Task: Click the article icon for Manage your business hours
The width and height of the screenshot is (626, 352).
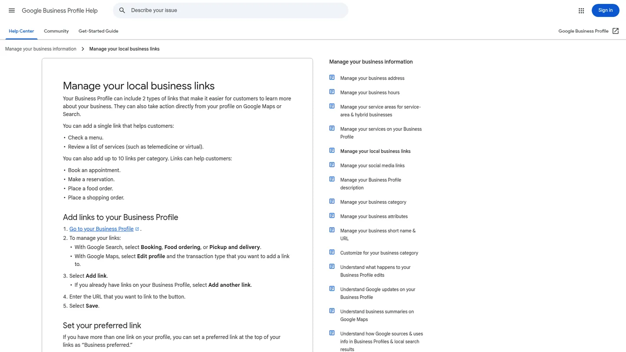Action: [332, 92]
